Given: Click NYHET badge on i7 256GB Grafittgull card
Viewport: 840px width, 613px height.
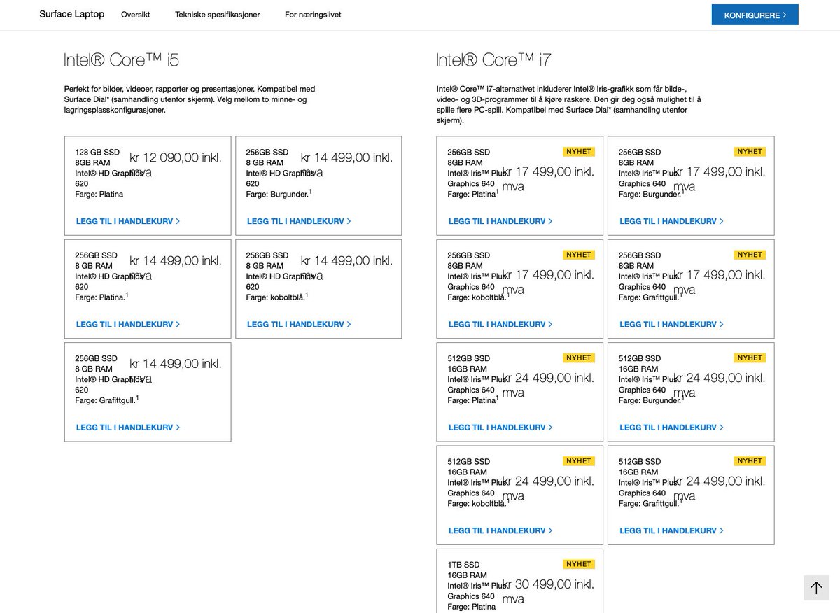Looking at the screenshot, I should tap(750, 255).
